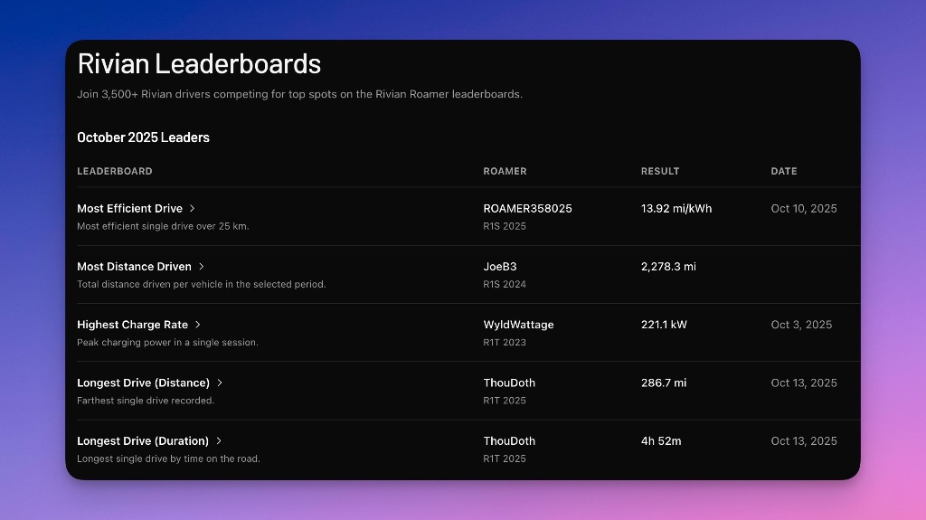The image size is (926, 520).
Task: Select ThouDoth in Longest Drive (Duration) row
Action: tap(509, 440)
